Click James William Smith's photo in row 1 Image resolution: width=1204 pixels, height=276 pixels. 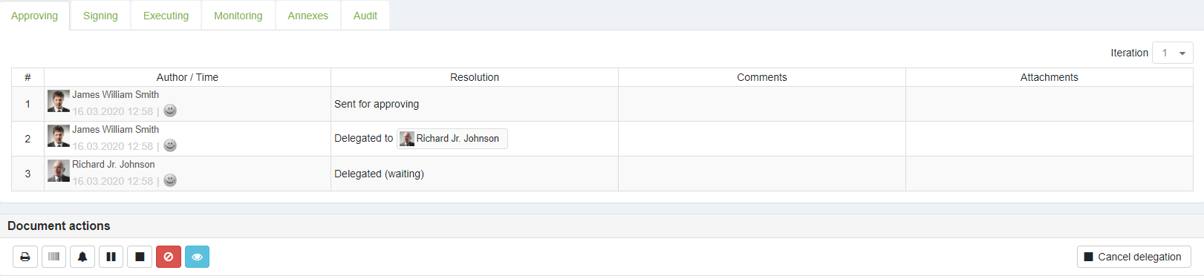click(59, 101)
